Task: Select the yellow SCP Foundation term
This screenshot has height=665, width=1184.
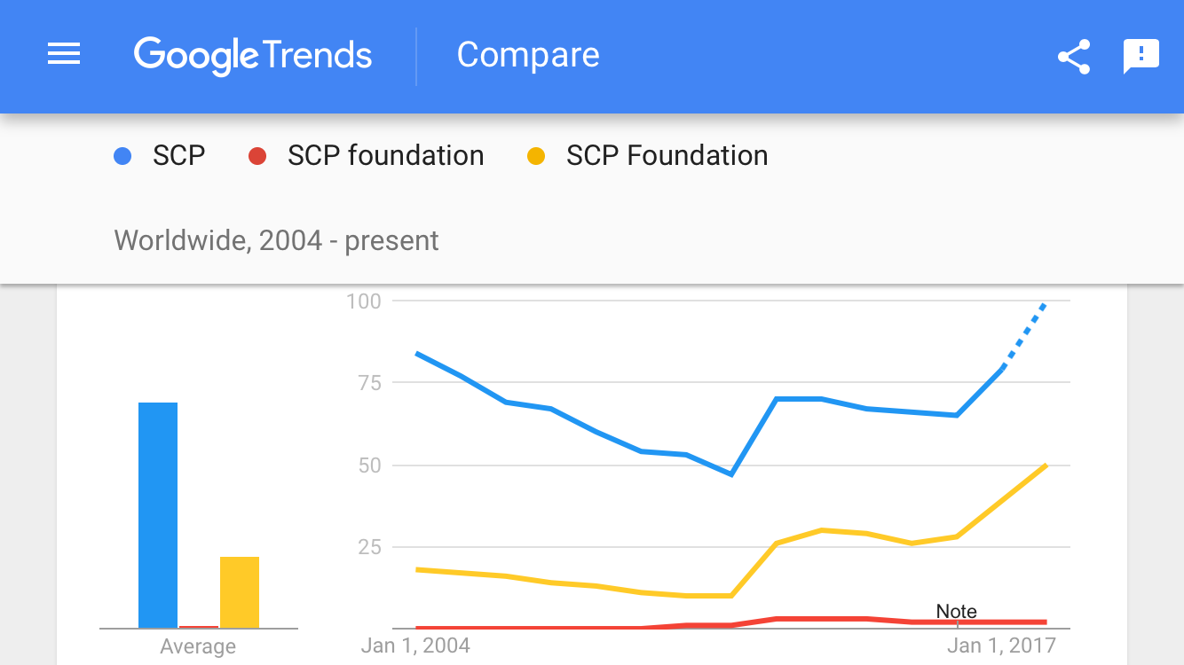Action: click(667, 156)
